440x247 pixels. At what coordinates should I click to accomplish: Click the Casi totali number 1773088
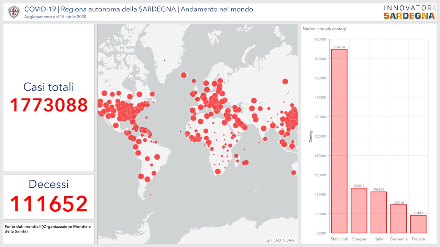point(48,105)
